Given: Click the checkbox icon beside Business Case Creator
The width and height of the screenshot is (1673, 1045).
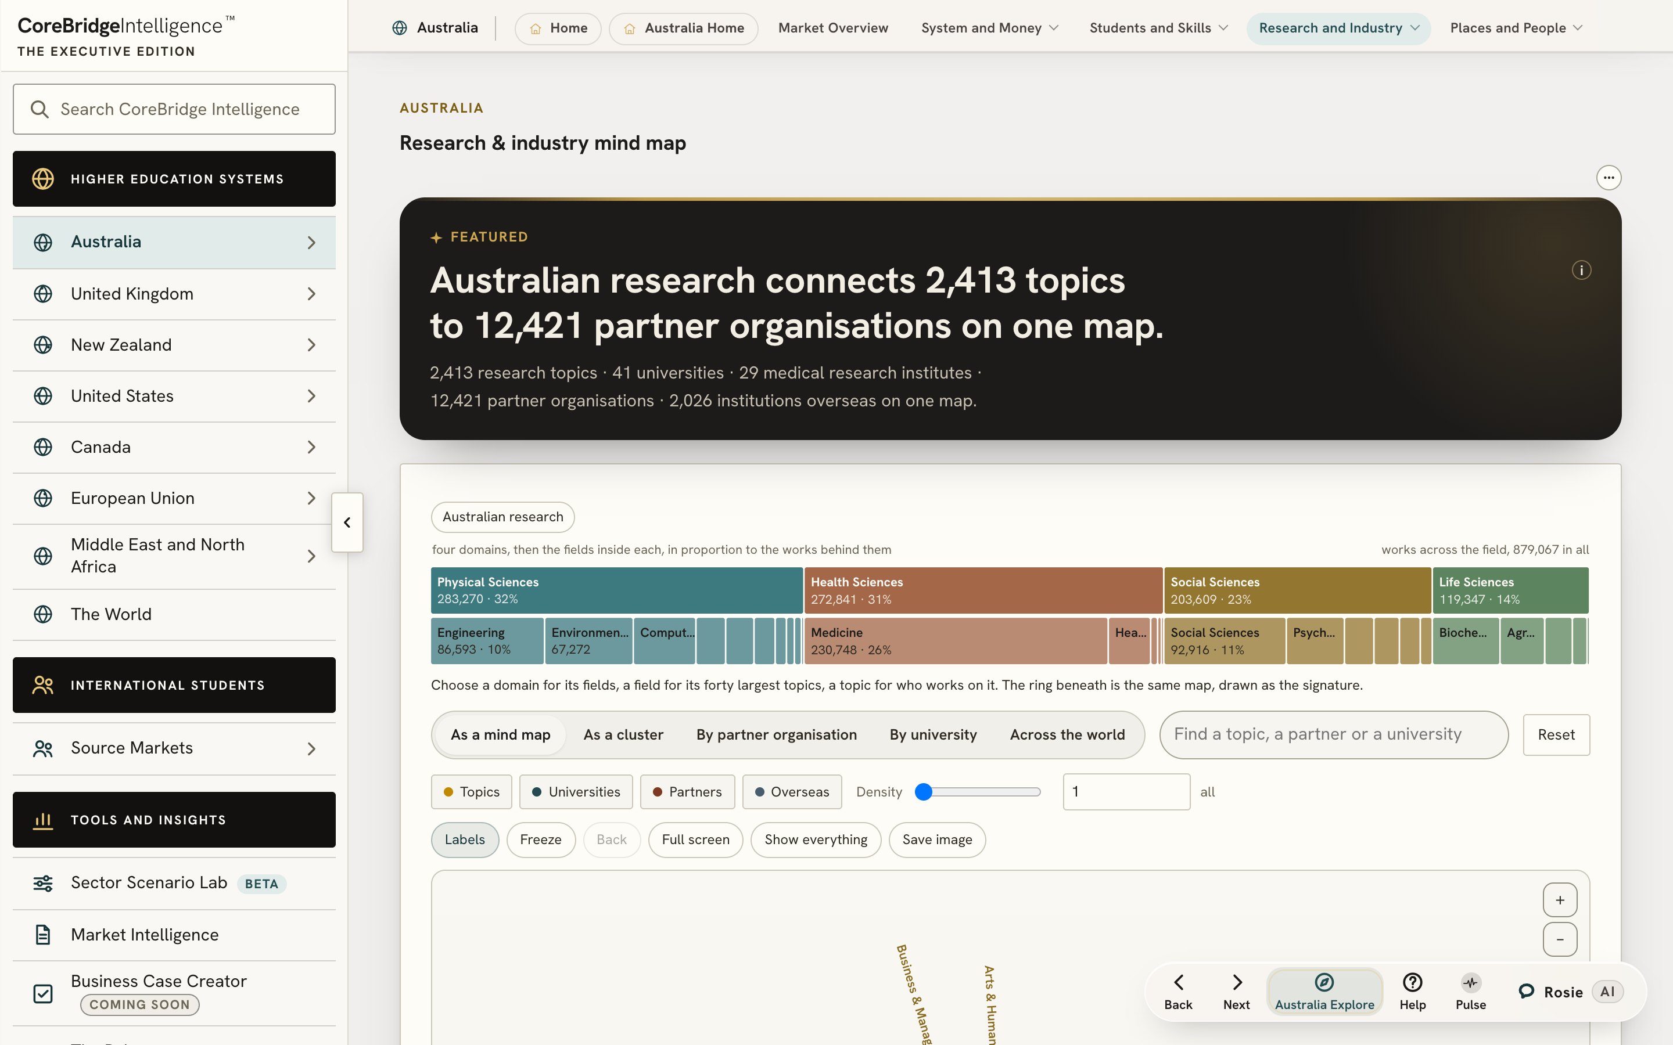Looking at the screenshot, I should click(x=43, y=994).
